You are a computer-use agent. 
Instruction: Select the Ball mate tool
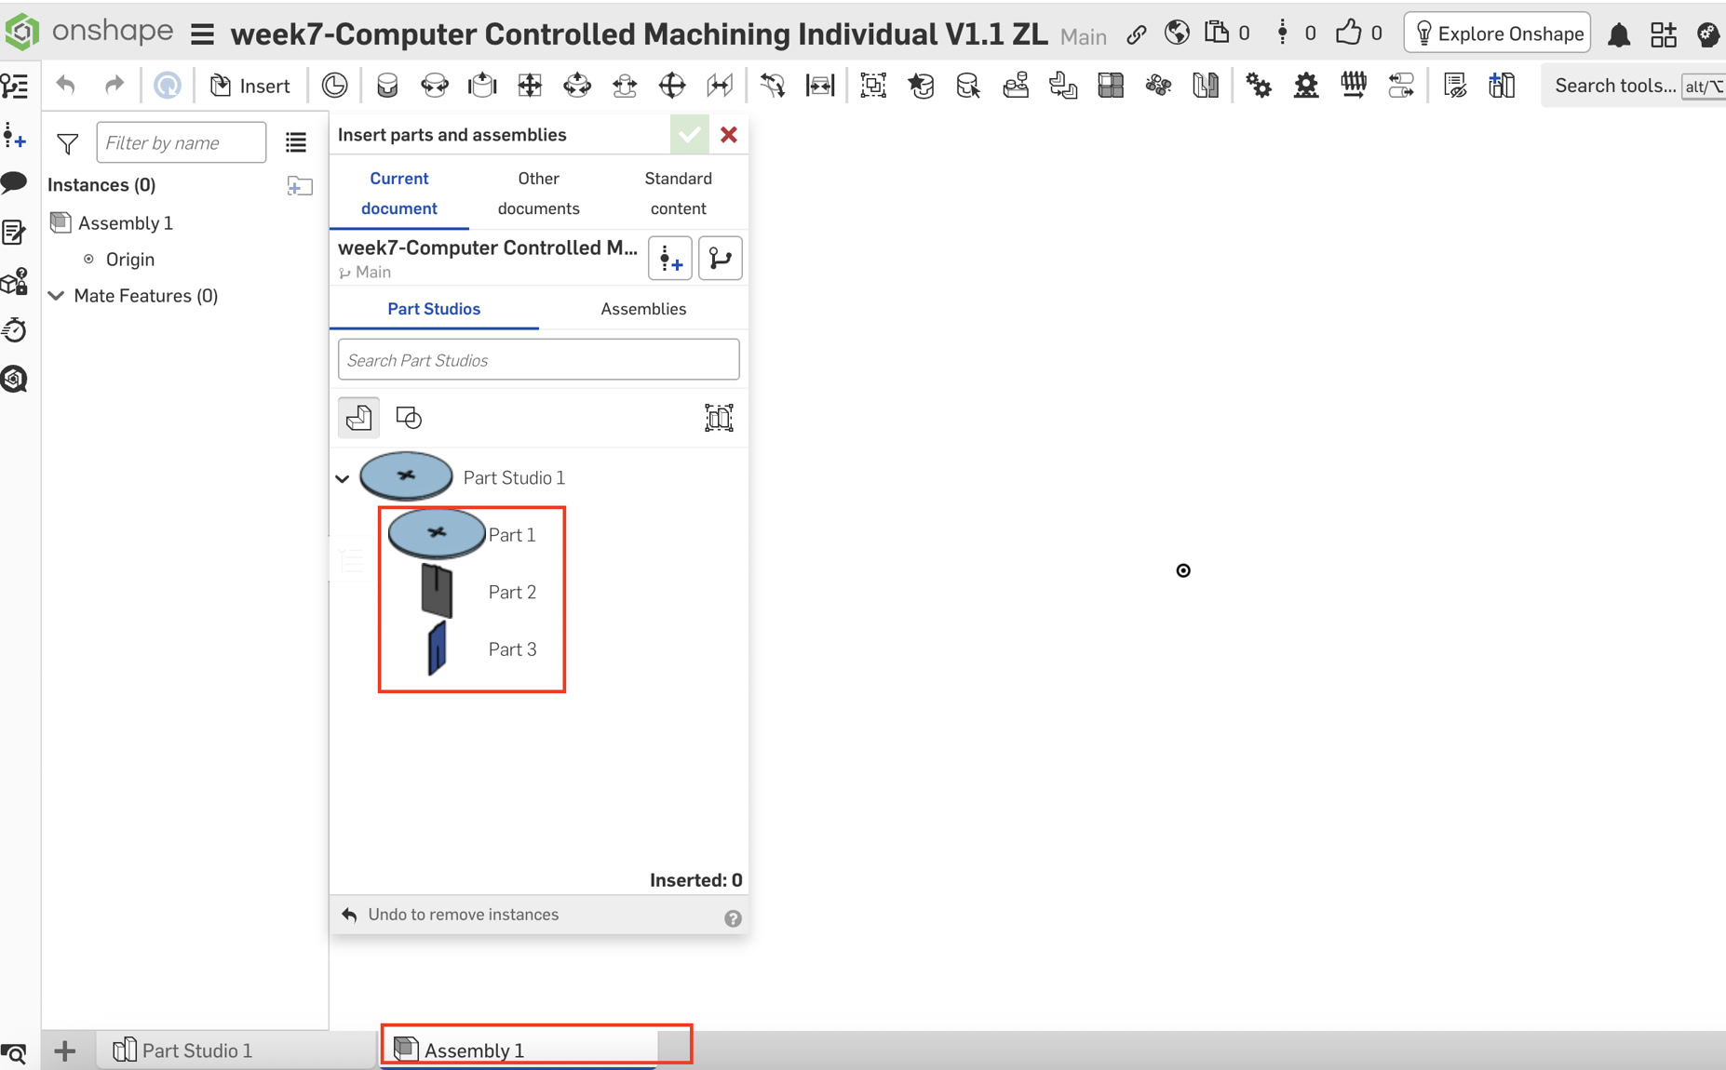point(672,86)
